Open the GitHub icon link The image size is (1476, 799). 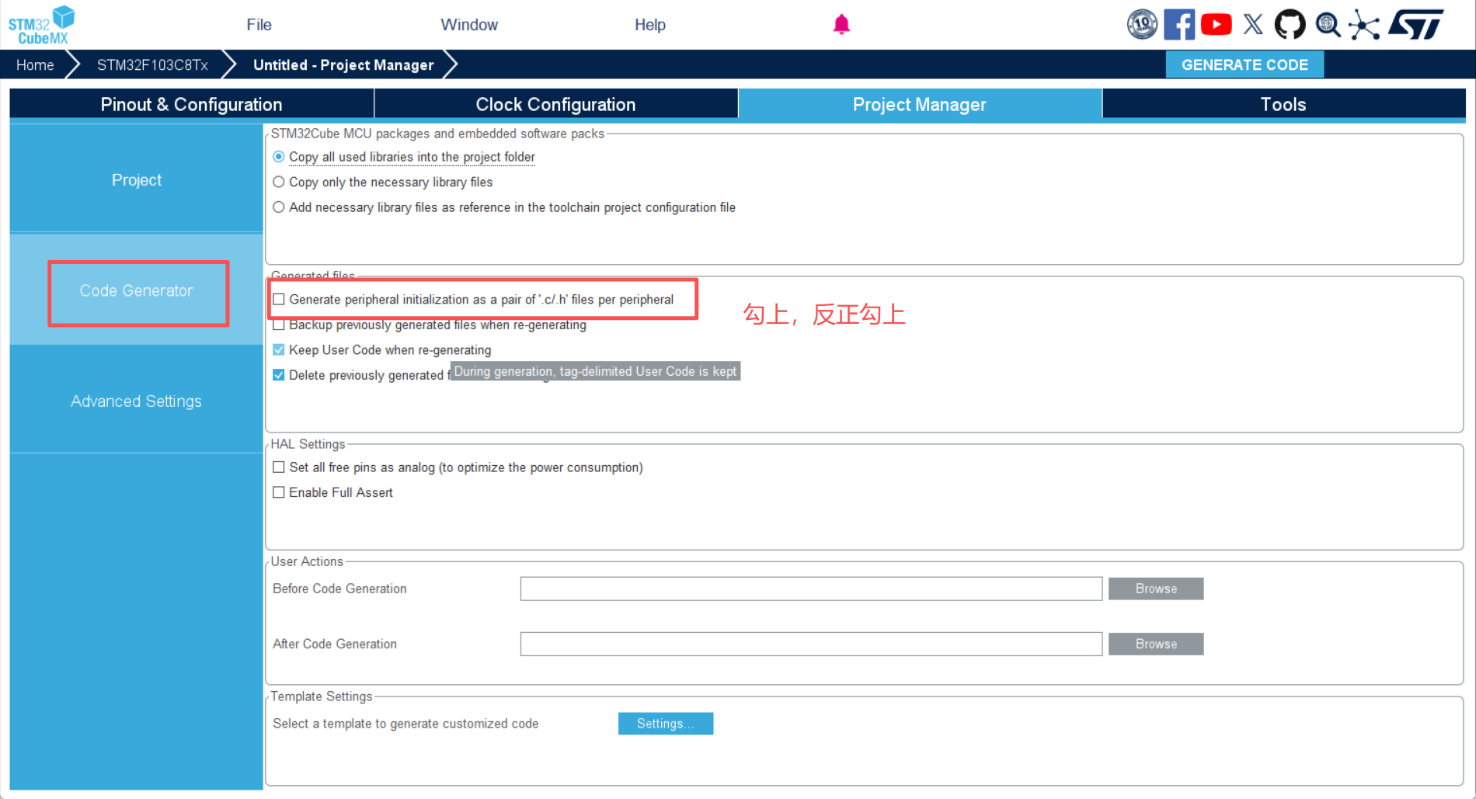1290,25
